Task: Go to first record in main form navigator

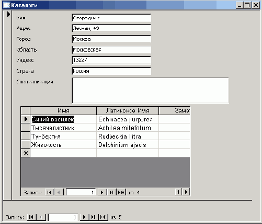Action: [31, 217]
